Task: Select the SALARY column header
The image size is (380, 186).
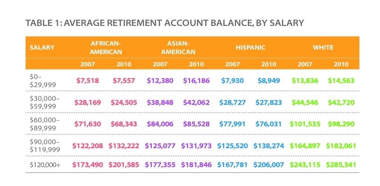Action: coord(42,47)
